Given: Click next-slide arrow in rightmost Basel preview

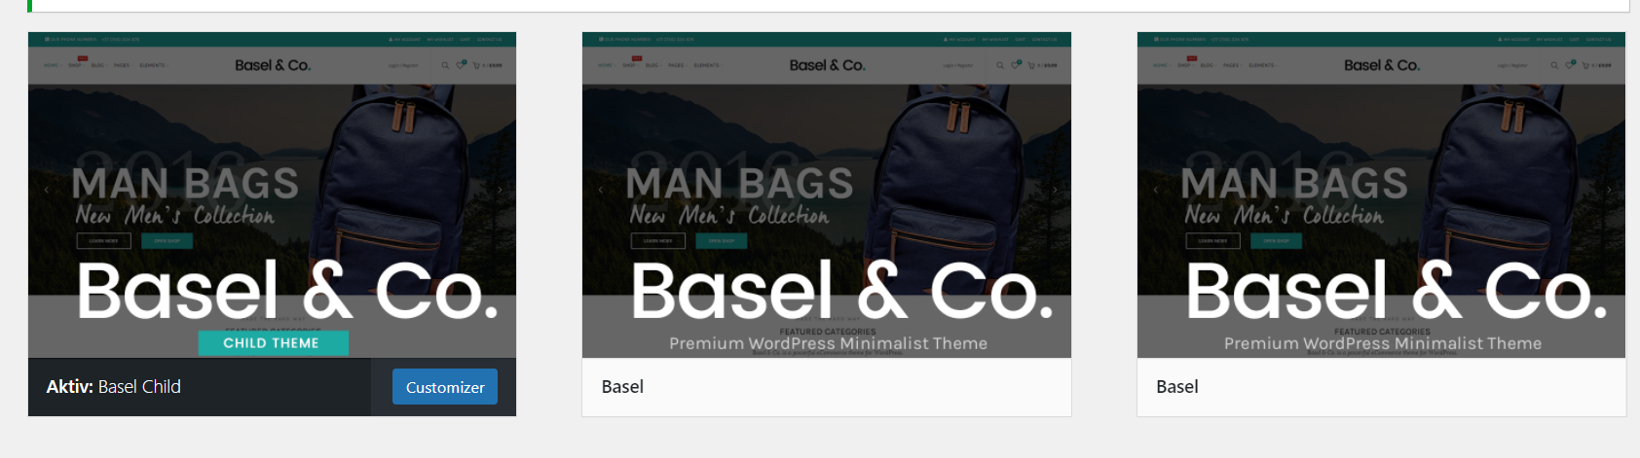Looking at the screenshot, I should click(x=1609, y=190).
